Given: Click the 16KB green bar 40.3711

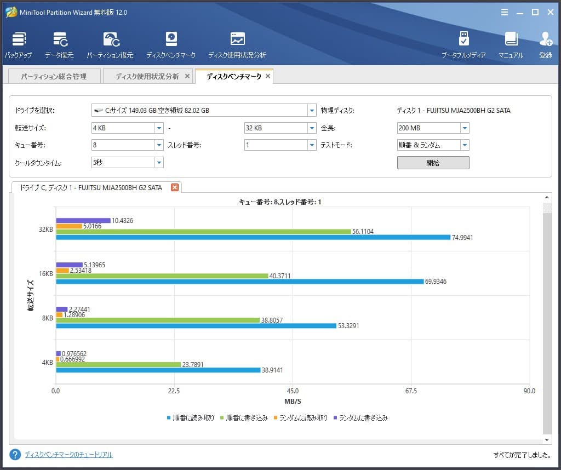Looking at the screenshot, I should [x=162, y=276].
